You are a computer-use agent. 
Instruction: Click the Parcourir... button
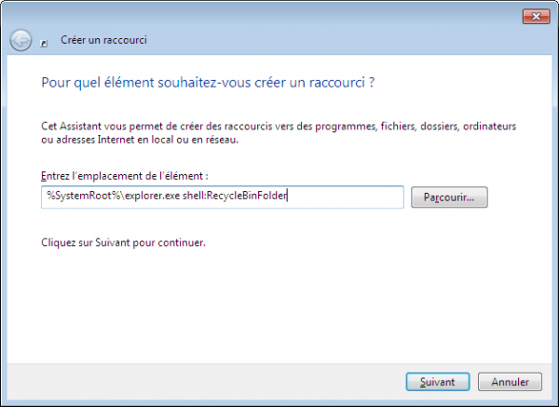point(449,197)
